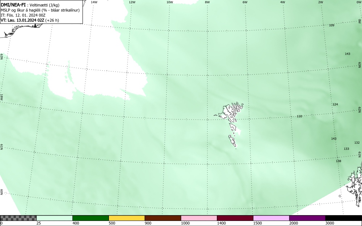The image size is (362, 226).
Task: Click the '2000' legend scale value
Action: (294, 223)
